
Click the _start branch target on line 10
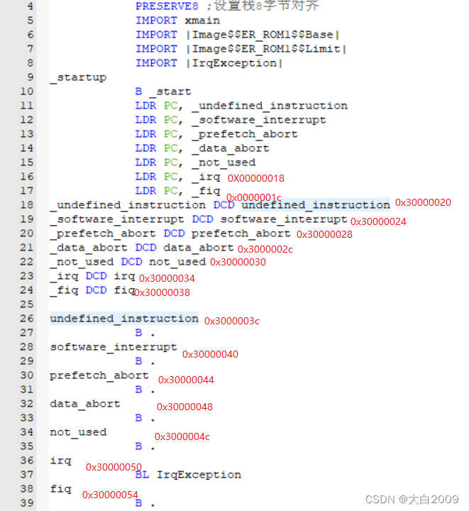click(170, 92)
